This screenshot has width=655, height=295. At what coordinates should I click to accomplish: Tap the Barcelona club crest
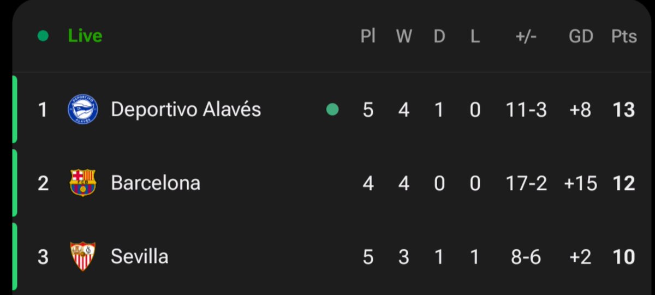[83, 183]
